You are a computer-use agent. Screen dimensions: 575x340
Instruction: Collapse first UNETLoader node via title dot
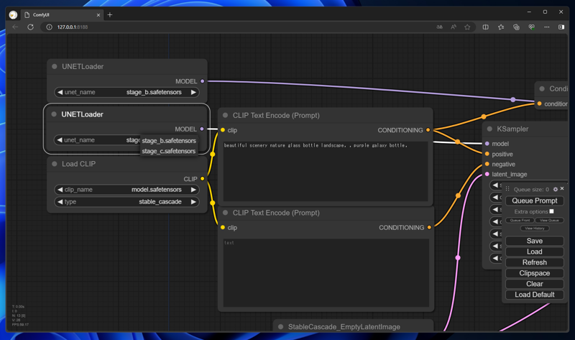click(x=55, y=66)
